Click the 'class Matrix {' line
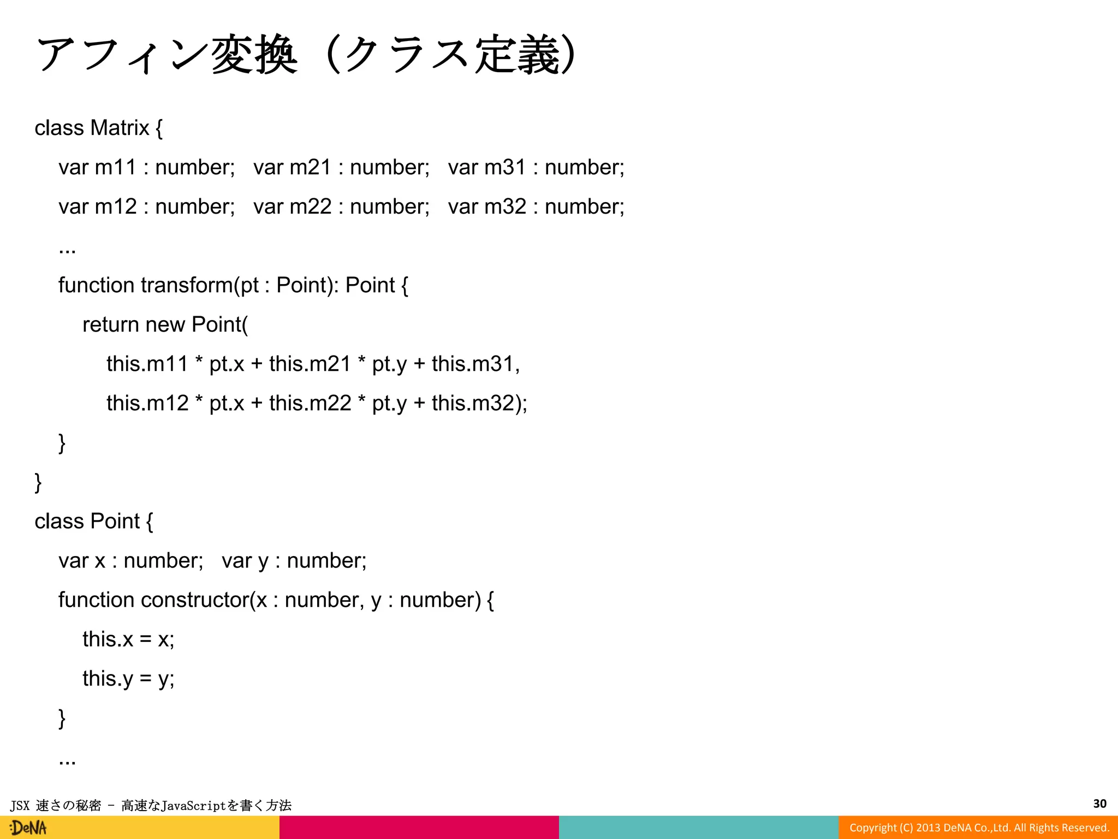Image resolution: width=1118 pixels, height=839 pixels. pyautogui.click(x=98, y=128)
